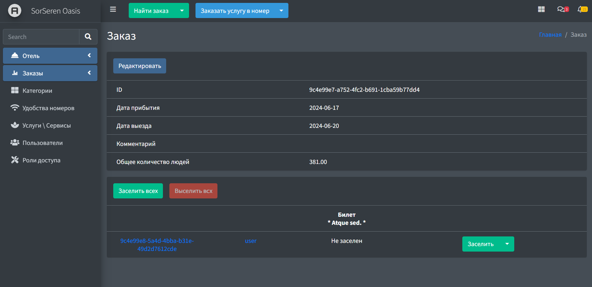Toggle the sidebar with hamburger icon
This screenshot has height=287, width=592.
(x=113, y=9)
